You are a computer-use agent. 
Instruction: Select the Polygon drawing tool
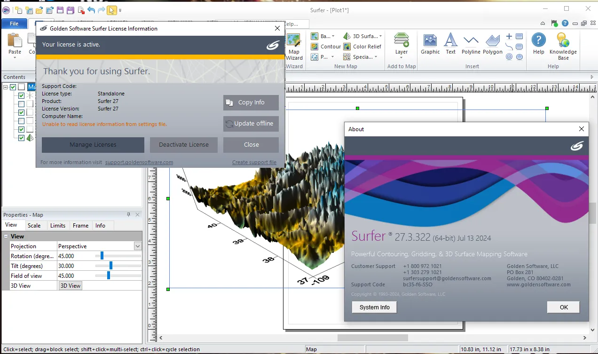(493, 44)
